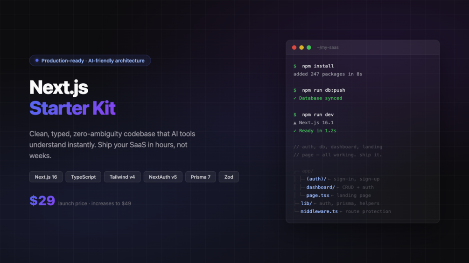Click the Tailwind v4 tag
The image size is (469, 263).
[122, 177]
